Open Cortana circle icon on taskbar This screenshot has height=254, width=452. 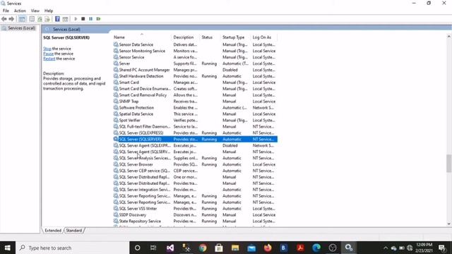[x=137, y=248]
